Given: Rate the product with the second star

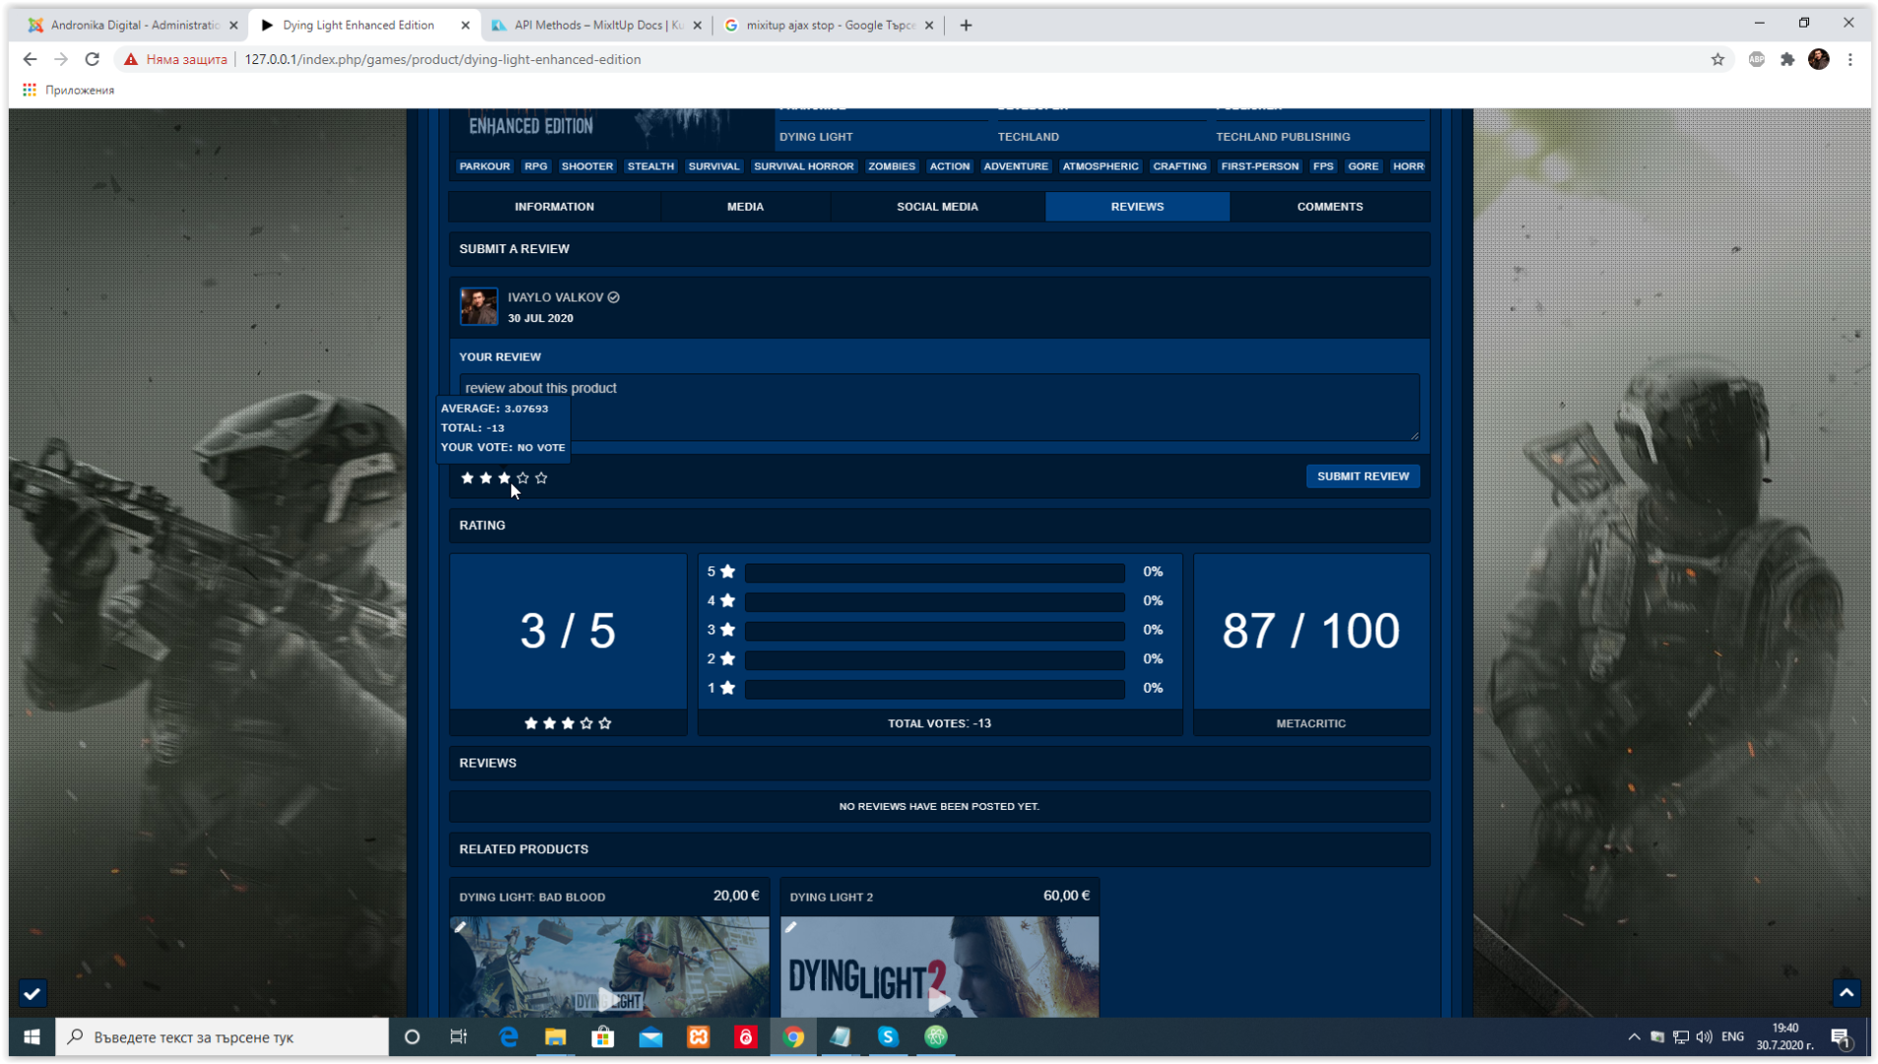Looking at the screenshot, I should coord(486,478).
